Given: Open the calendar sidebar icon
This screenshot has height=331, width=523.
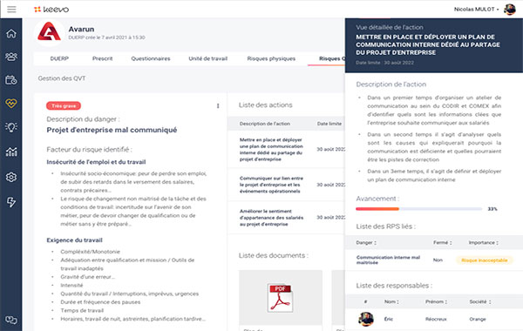Looking at the screenshot, I should coord(11,80).
